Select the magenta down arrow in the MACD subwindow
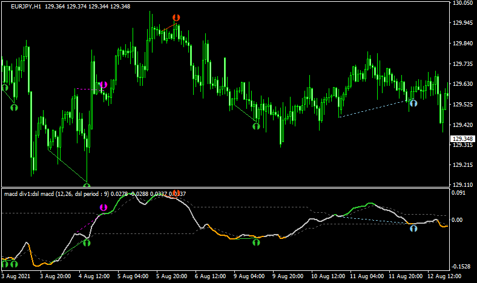The image size is (477, 283). pyautogui.click(x=104, y=207)
